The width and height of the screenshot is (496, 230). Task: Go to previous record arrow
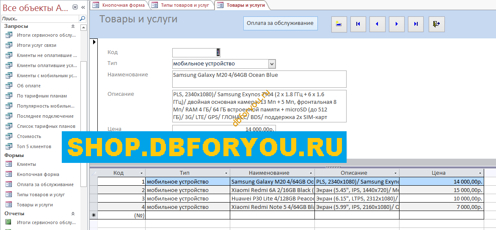pos(378,24)
